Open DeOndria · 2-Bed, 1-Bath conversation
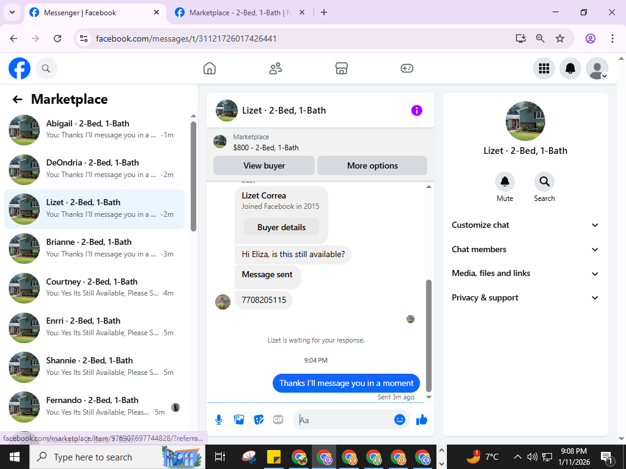626x469 pixels. (95, 170)
